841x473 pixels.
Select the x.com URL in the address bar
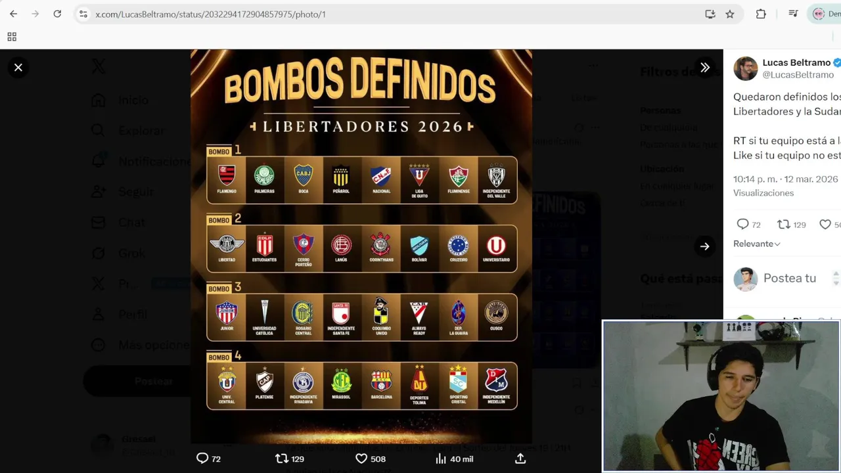210,14
